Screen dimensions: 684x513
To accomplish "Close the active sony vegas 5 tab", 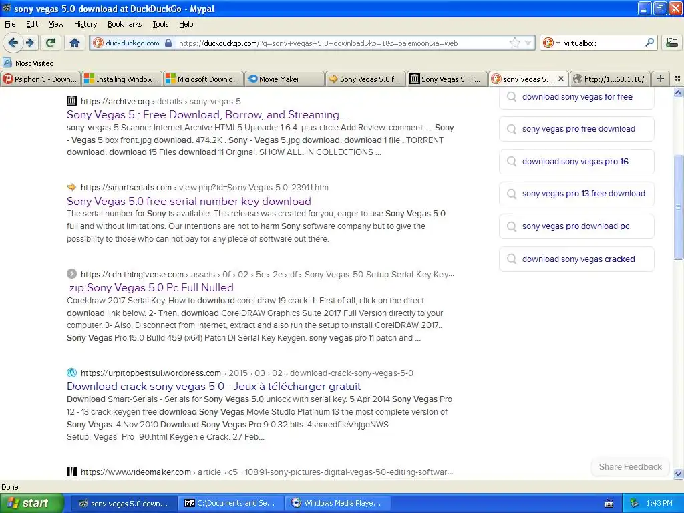I will pyautogui.click(x=561, y=79).
